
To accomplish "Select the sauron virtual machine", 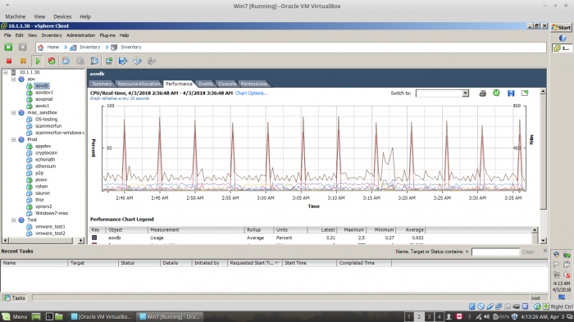I will pyautogui.click(x=43, y=193).
